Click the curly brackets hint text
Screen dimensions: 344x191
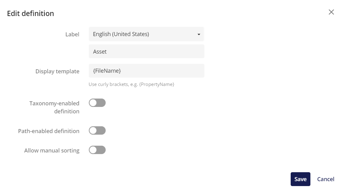[132, 84]
